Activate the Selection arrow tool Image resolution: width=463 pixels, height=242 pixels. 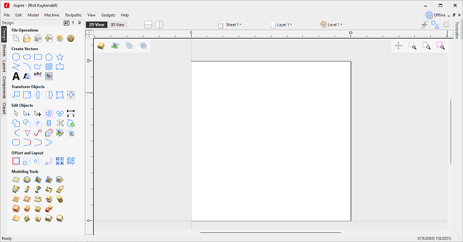pyautogui.click(x=16, y=113)
